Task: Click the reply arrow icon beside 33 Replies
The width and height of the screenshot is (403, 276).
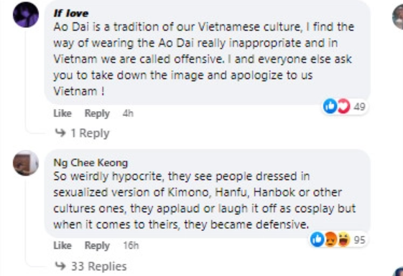Action: click(x=60, y=266)
